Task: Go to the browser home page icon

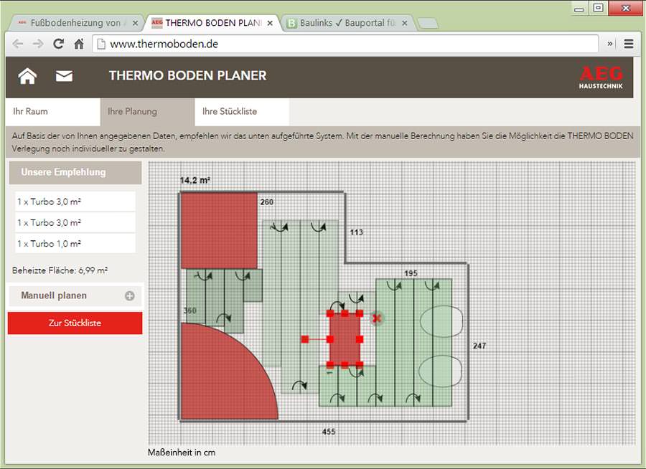Action: tap(79, 44)
